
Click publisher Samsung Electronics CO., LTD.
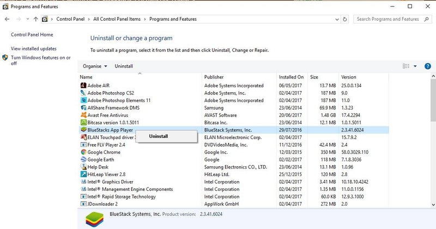tap(235, 167)
